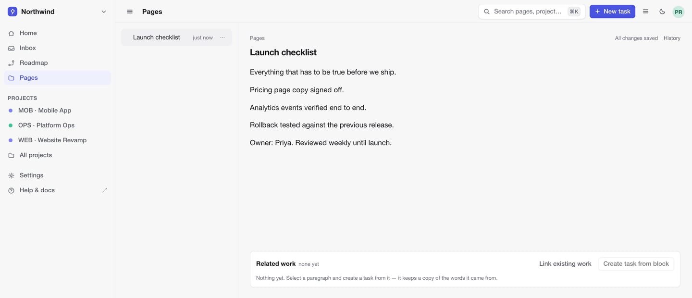Click the ⌘K shortcut badge
The width and height of the screenshot is (692, 298).
click(574, 12)
